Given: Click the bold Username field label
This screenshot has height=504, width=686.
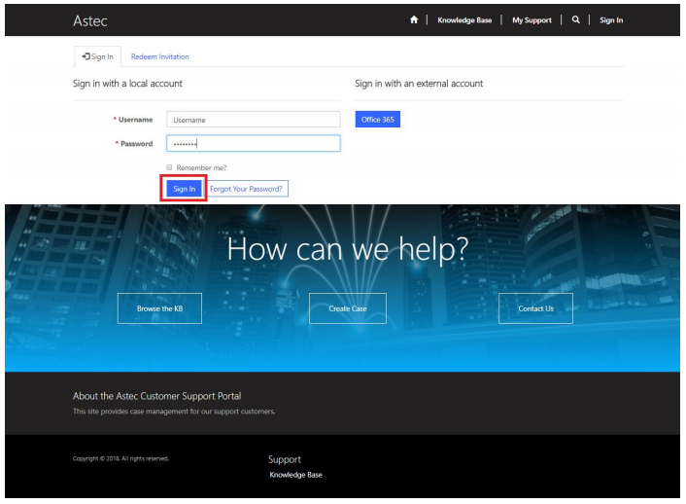Looking at the screenshot, I should (x=135, y=120).
